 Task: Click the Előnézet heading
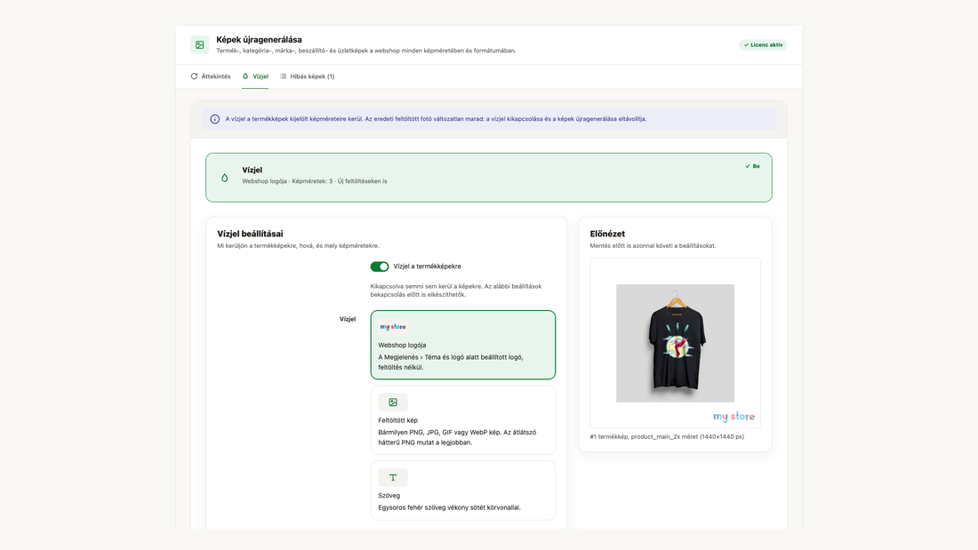[x=607, y=234]
